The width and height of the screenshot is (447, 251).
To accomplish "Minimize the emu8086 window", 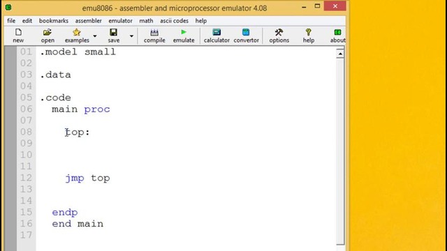I will coord(305,6).
